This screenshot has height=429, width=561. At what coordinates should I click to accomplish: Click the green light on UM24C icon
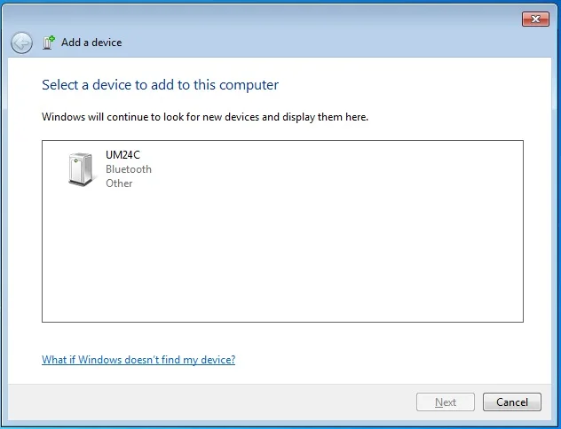(x=75, y=160)
